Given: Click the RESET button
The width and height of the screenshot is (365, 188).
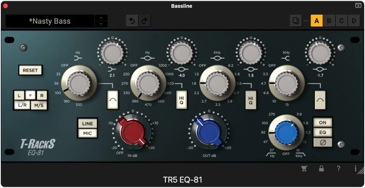Looking at the screenshot, I should [30, 70].
